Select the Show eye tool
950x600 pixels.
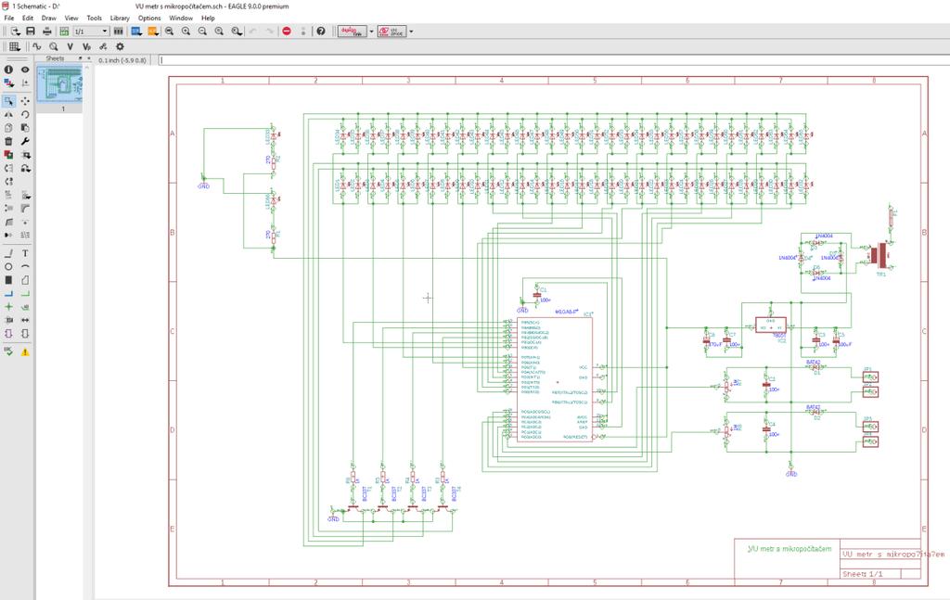point(25,70)
